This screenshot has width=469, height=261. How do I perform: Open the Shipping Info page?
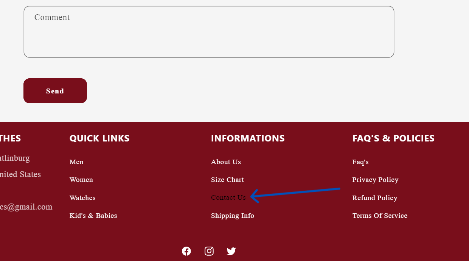coord(233,216)
